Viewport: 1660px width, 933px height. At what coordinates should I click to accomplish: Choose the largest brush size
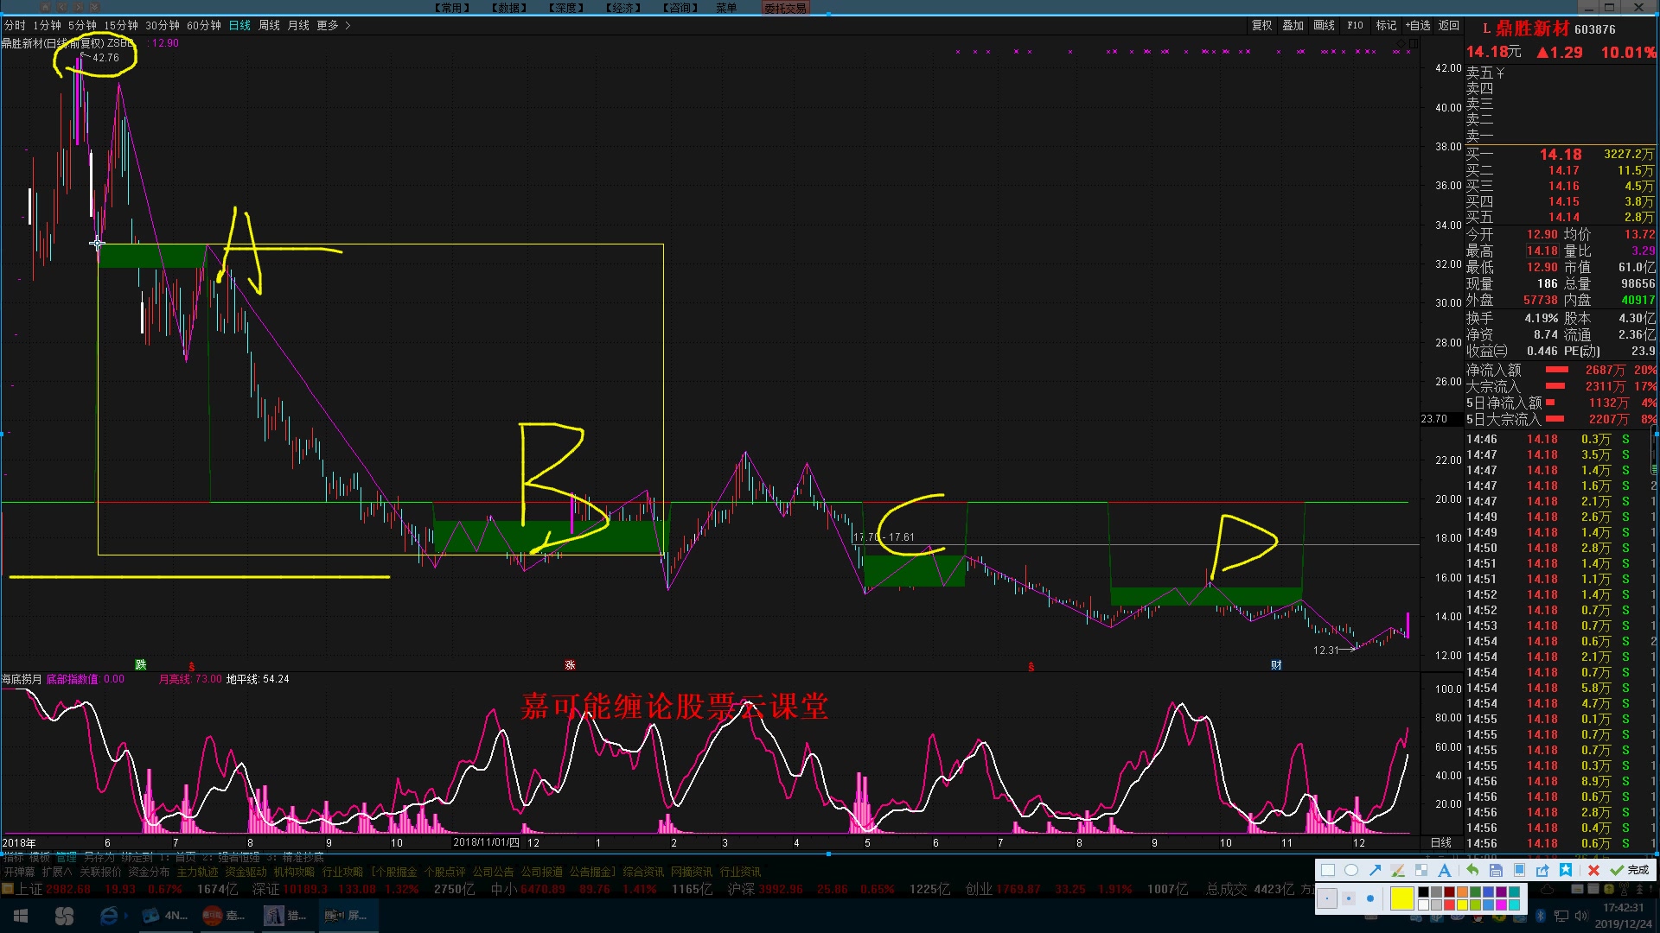[x=1370, y=898]
